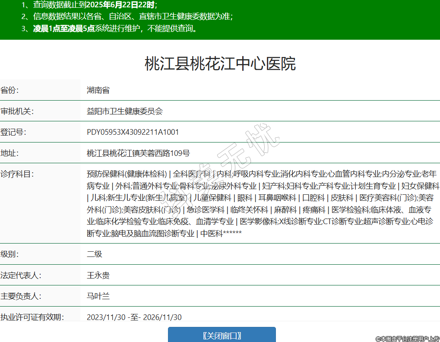Select the 二级 level value
This screenshot has height=342, width=440.
pyautogui.click(x=94, y=254)
